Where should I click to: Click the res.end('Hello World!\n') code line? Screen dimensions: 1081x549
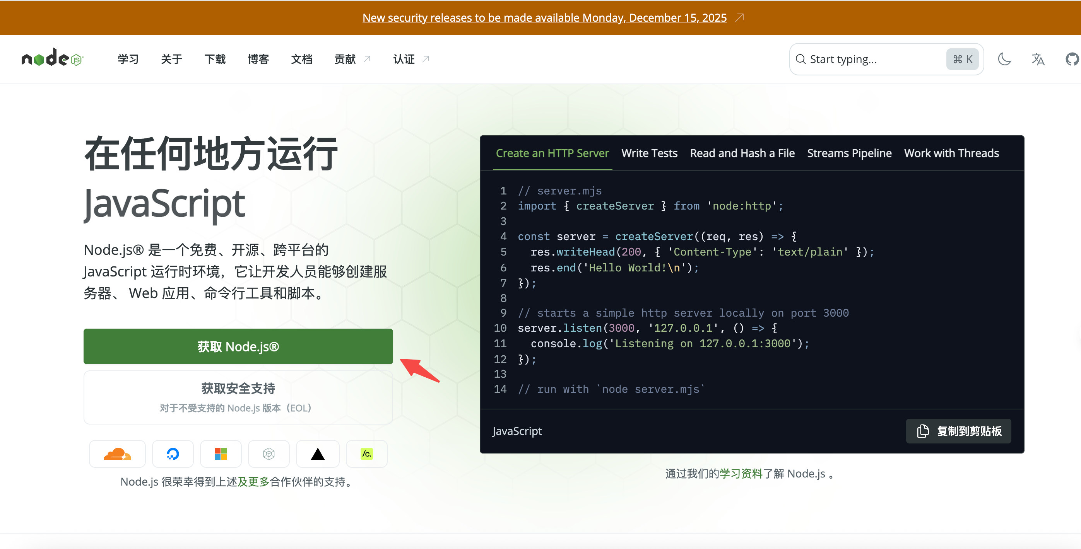(x=614, y=268)
